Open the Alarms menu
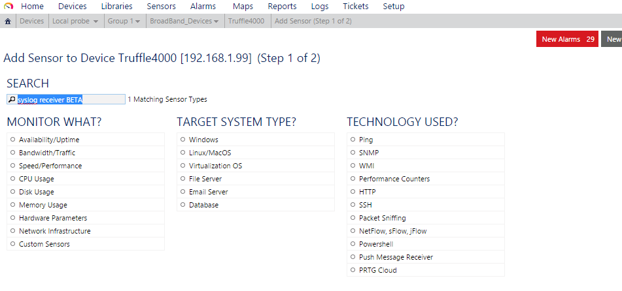Viewport: 622px width, 291px height. click(203, 7)
